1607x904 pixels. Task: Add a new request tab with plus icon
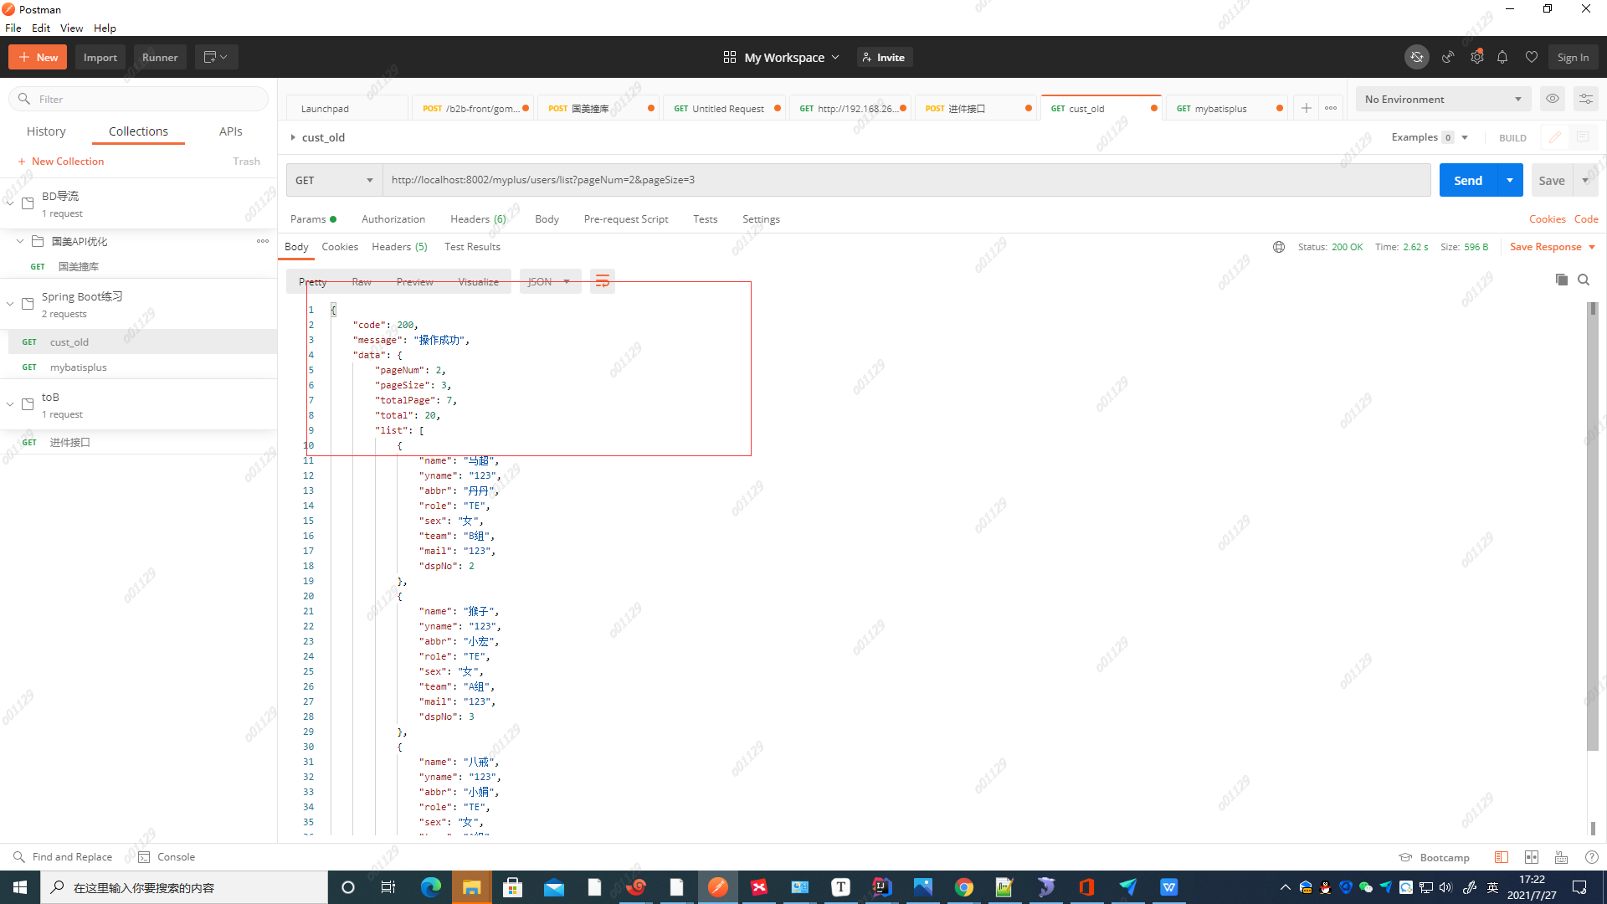click(x=1306, y=108)
